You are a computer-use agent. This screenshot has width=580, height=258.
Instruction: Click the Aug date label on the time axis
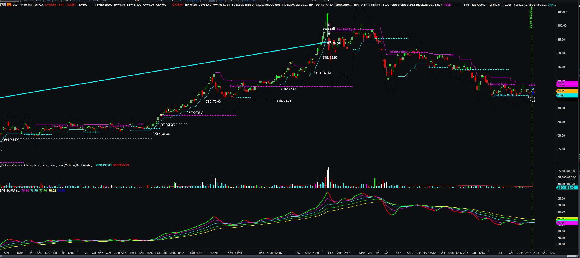pos(536,253)
